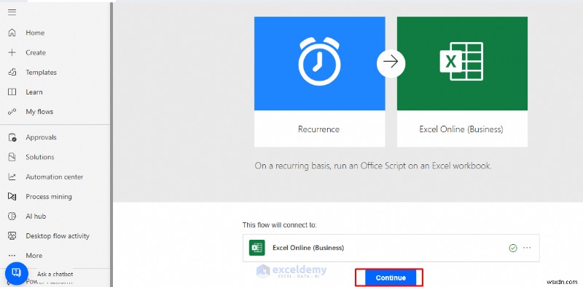Click the Automation center chart icon

[x=12, y=177]
